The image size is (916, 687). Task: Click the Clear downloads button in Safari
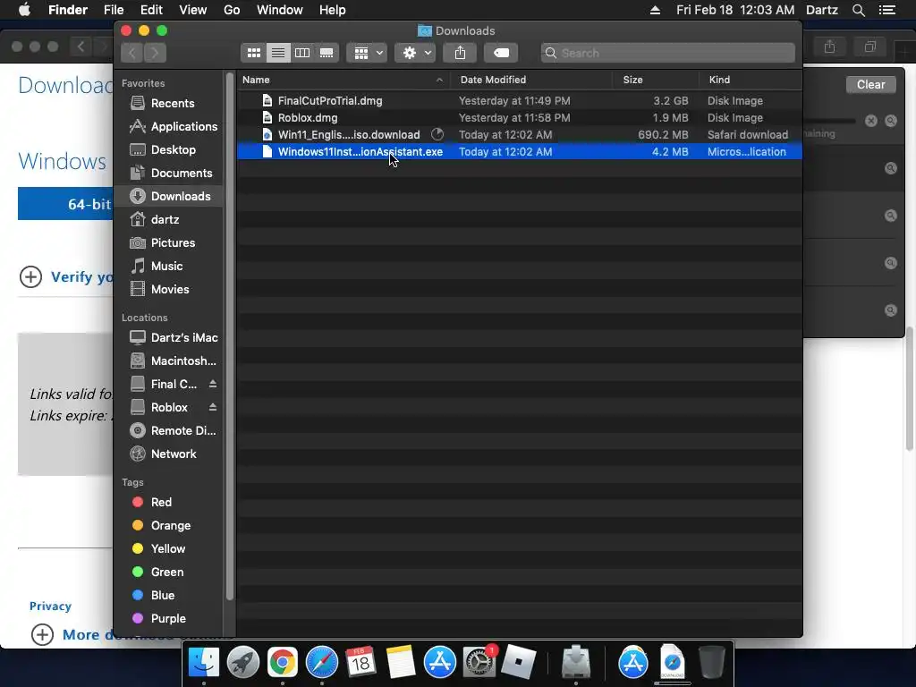coord(870,85)
